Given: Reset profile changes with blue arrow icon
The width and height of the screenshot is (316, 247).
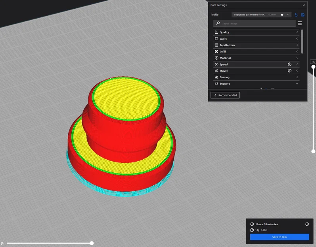Looking at the screenshot, I should 296,15.
